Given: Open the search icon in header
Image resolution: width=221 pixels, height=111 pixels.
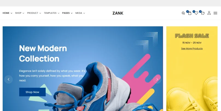Looking at the screenshot, I should [183, 13].
